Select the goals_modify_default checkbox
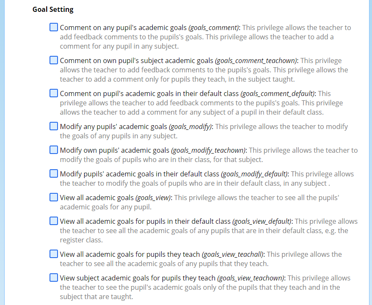 [x=54, y=173]
